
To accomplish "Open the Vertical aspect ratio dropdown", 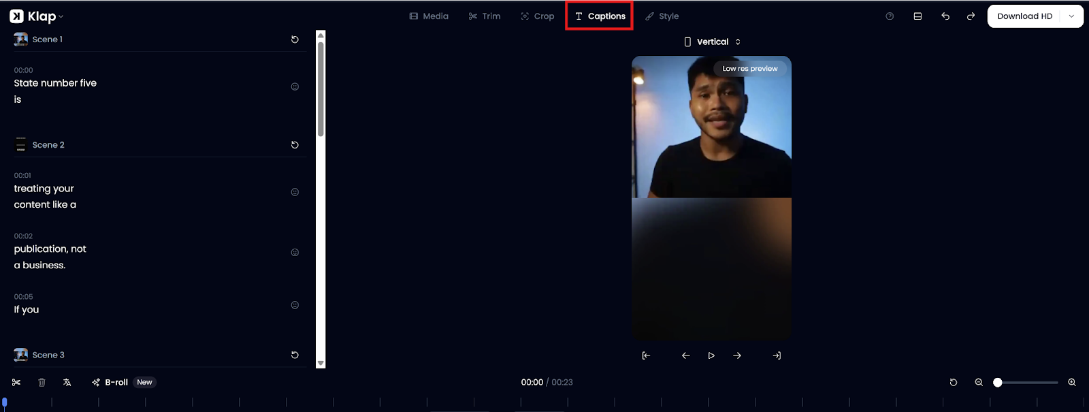I will [712, 42].
